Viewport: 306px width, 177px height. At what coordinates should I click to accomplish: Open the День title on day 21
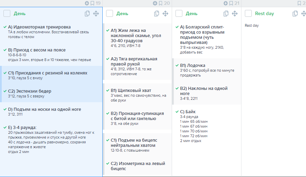click(191, 14)
